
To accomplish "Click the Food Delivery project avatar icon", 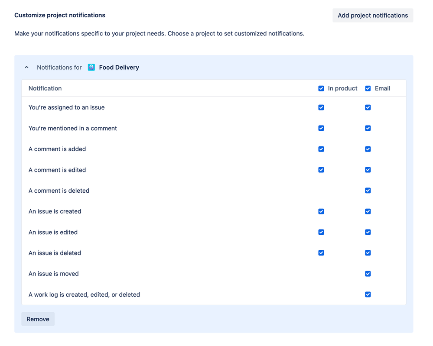I will point(91,67).
